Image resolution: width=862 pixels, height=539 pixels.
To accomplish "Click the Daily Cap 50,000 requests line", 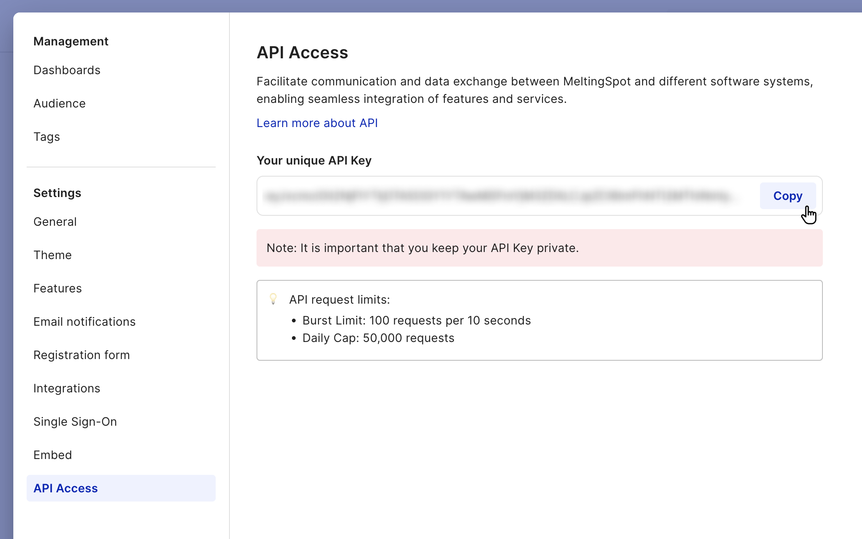I will pos(378,338).
